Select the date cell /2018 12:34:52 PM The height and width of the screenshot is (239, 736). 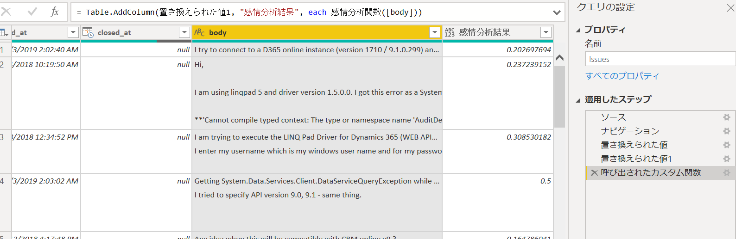tap(46, 152)
